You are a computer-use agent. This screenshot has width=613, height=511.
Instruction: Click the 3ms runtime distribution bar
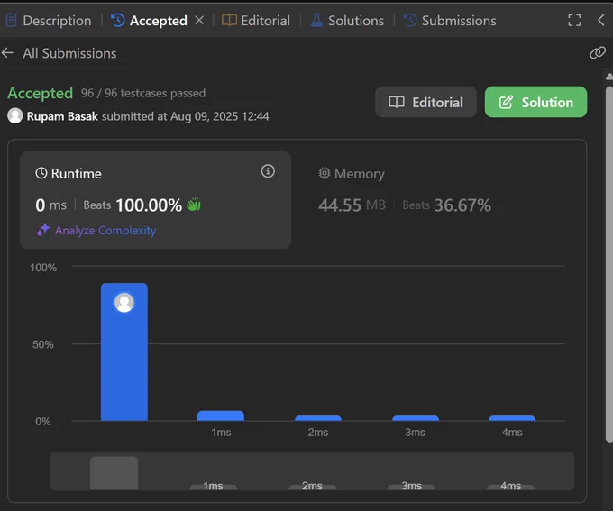[416, 418]
